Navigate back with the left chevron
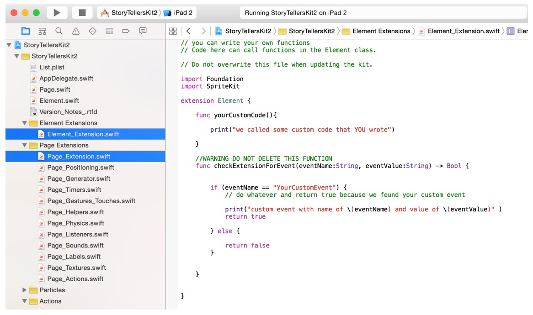 pyautogui.click(x=188, y=31)
